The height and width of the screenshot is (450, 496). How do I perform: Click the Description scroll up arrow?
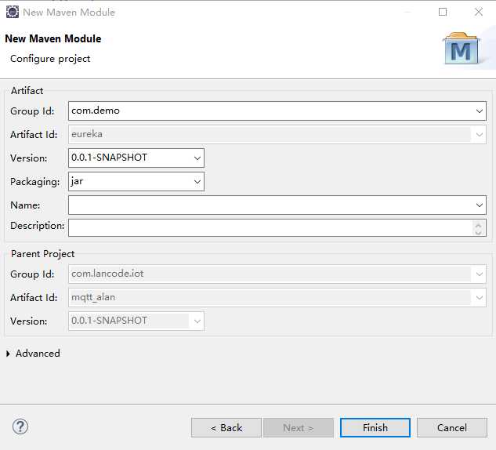coord(478,225)
